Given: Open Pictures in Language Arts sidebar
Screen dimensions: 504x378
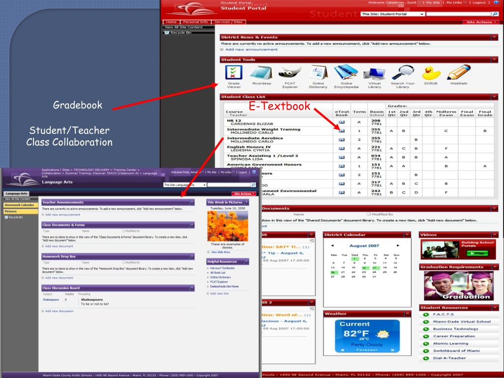Looking at the screenshot, I should point(21,212).
